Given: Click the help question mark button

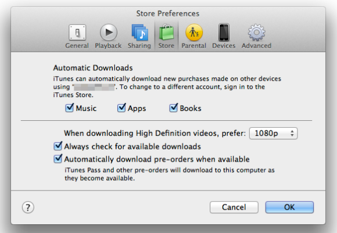Looking at the screenshot, I should tap(28, 207).
